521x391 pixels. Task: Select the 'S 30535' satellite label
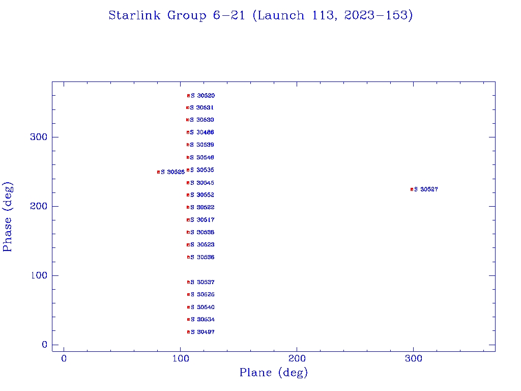[202, 170]
